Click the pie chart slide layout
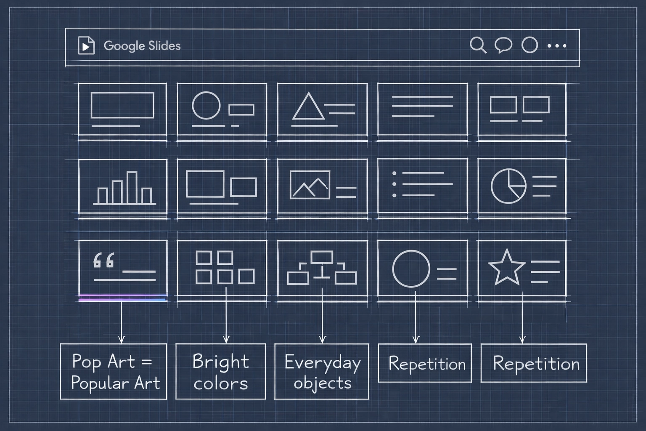 (x=523, y=186)
